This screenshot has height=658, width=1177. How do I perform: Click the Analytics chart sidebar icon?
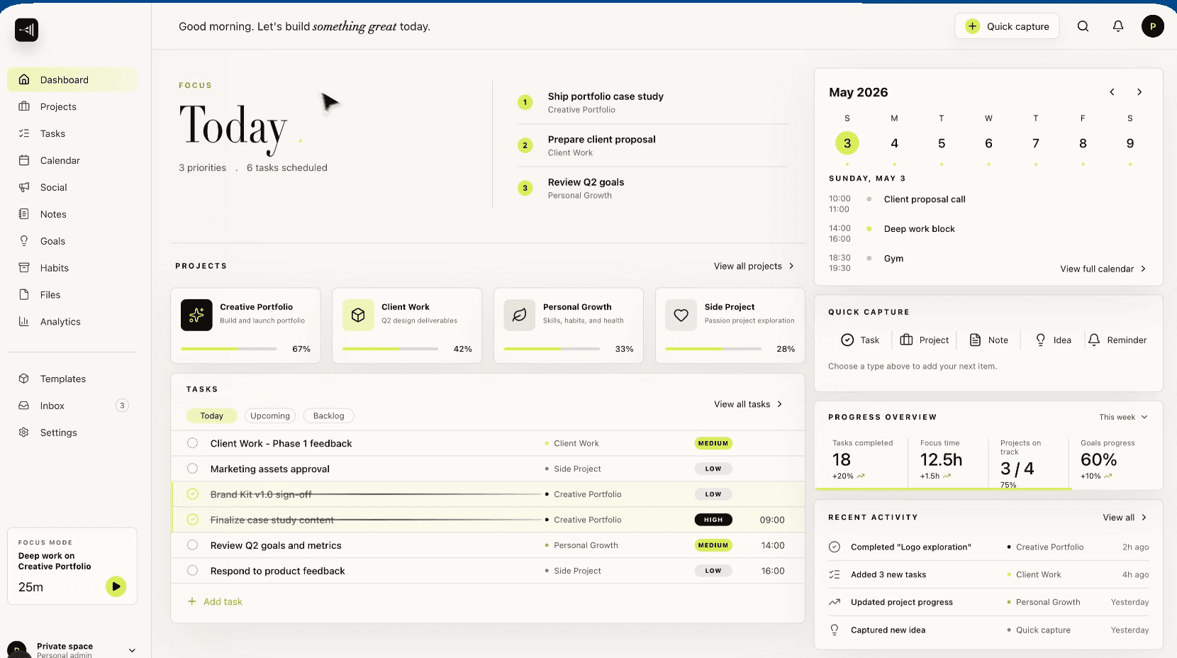[24, 321]
